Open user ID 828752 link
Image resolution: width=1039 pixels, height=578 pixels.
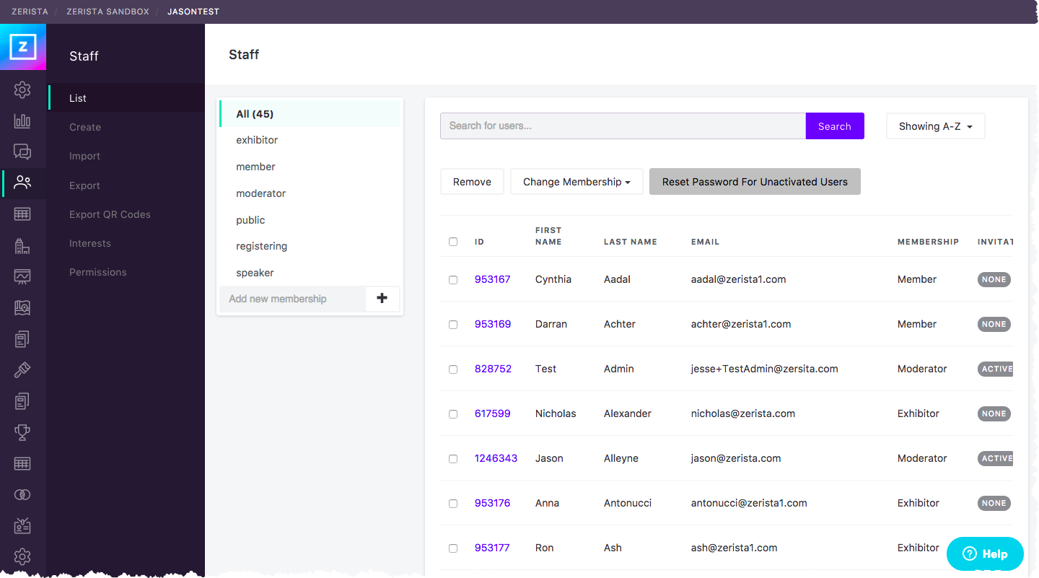(493, 369)
